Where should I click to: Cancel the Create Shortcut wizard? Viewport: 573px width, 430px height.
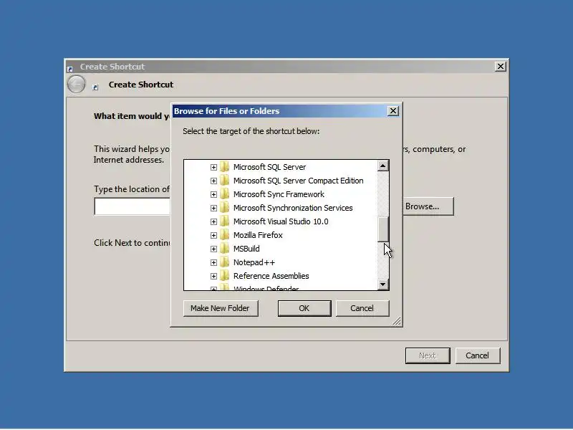[477, 355]
